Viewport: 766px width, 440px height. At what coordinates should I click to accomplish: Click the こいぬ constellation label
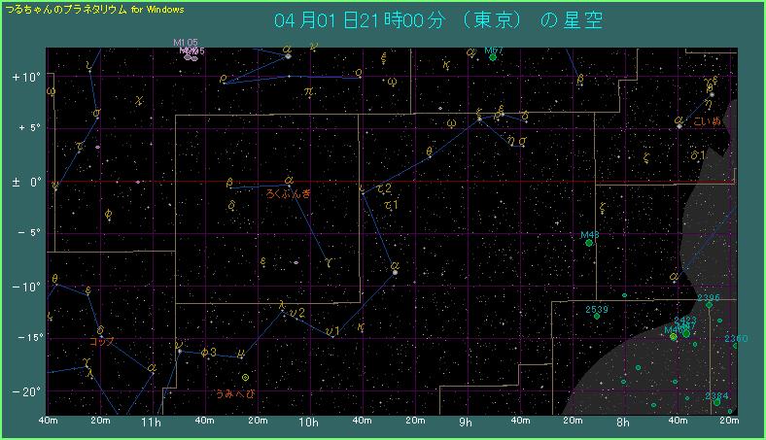709,121
